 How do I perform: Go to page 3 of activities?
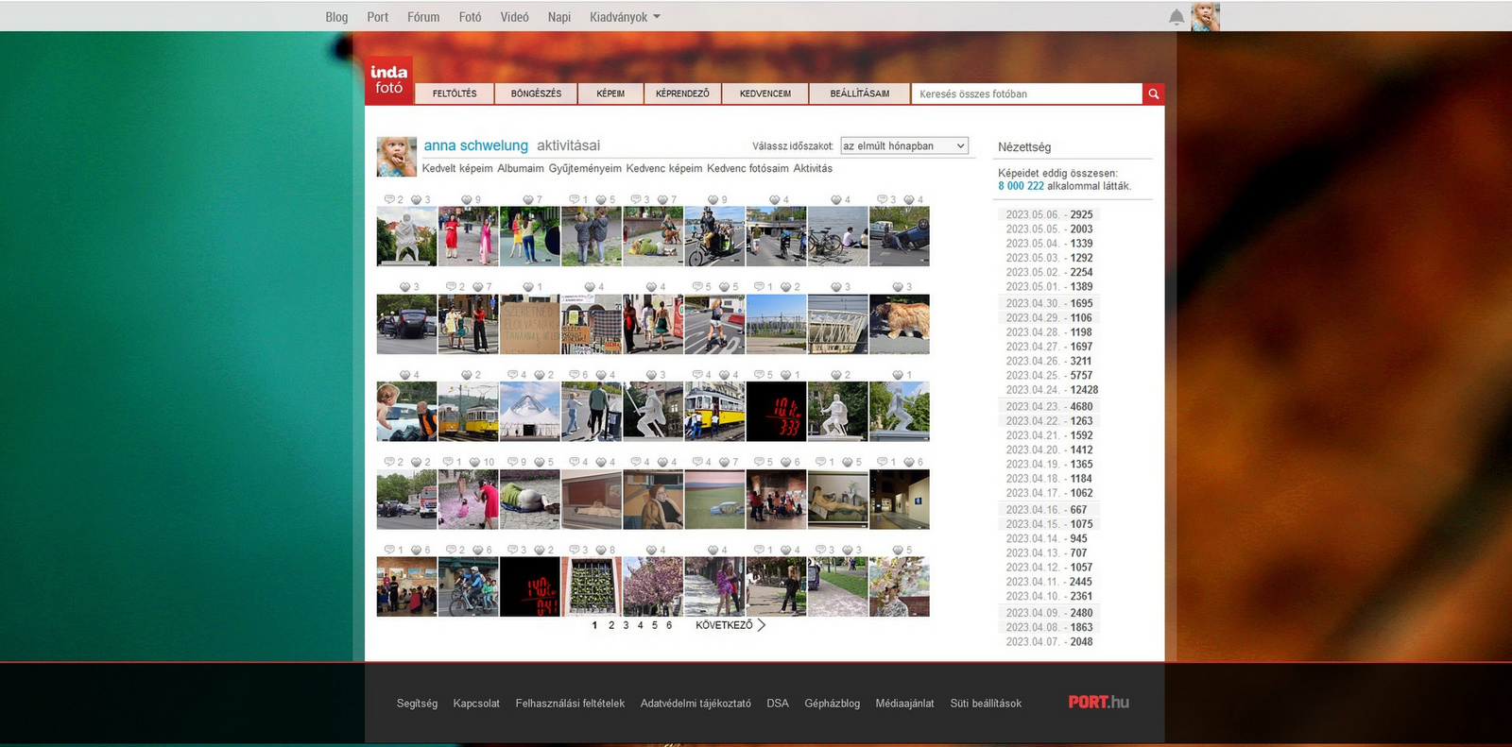626,625
